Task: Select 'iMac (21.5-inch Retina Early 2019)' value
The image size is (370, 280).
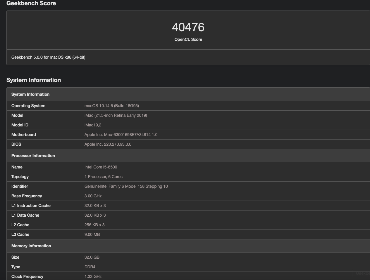Action: (x=116, y=115)
